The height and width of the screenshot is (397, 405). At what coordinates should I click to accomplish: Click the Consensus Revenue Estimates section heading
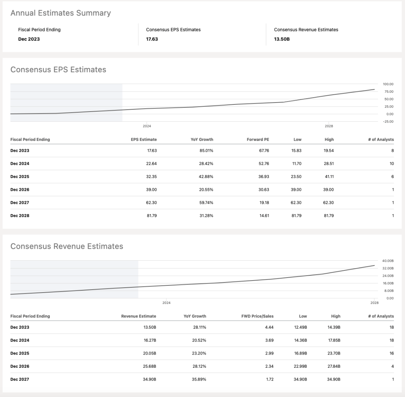[67, 246]
